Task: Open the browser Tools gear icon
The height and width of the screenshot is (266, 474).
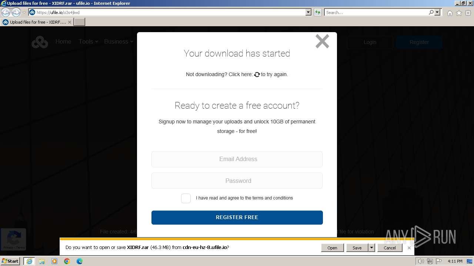Action: coord(468,13)
